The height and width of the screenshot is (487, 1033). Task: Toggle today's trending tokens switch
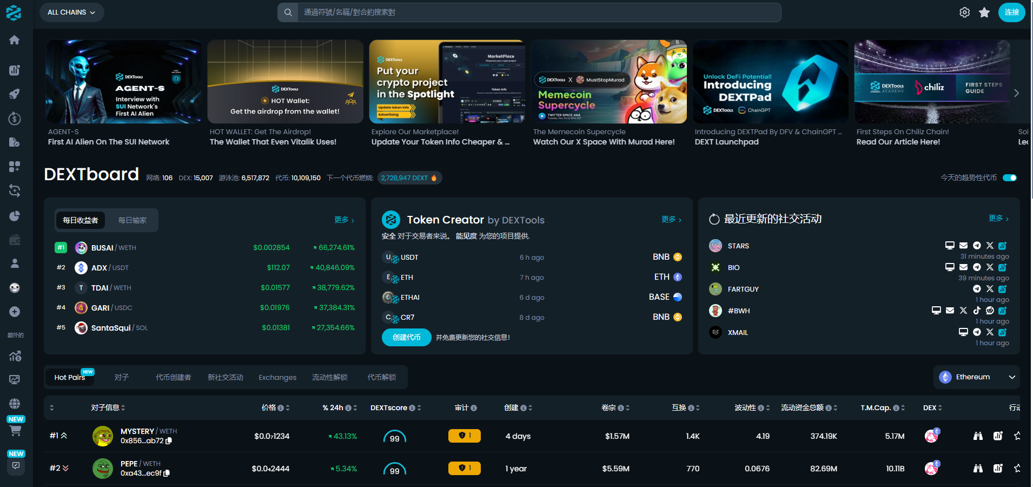pos(1009,177)
